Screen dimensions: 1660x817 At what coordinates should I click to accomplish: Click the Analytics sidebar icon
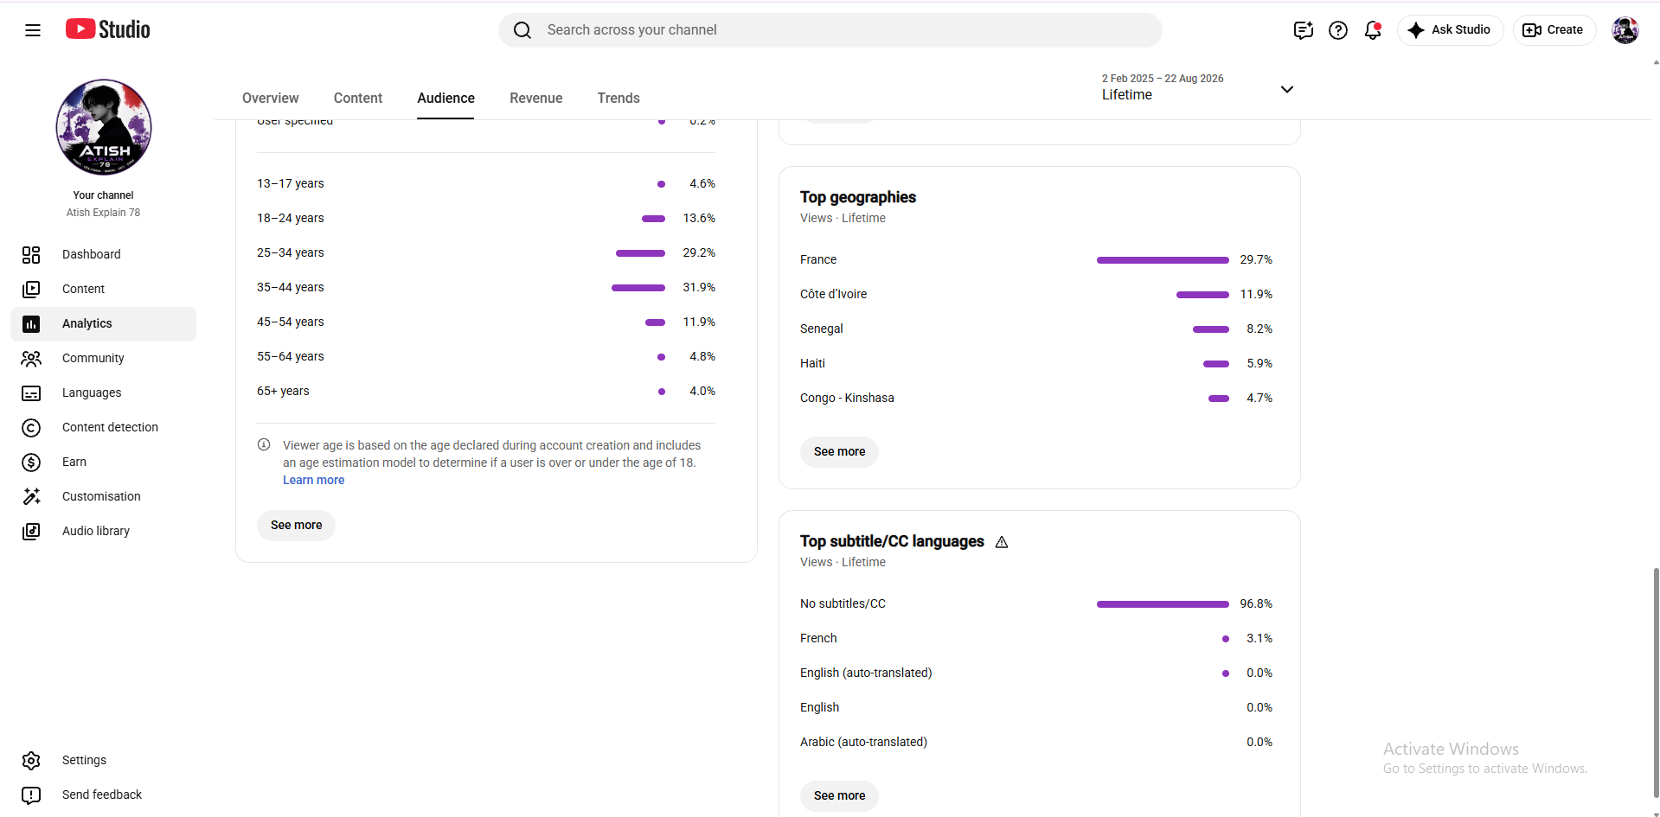click(31, 323)
